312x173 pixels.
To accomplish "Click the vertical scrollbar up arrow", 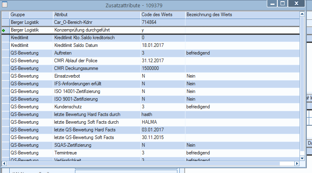I will [302, 14].
